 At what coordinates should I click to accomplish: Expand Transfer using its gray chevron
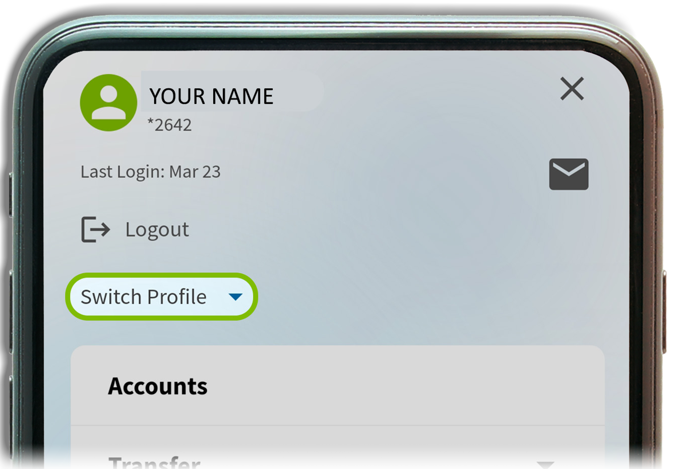[x=545, y=464]
